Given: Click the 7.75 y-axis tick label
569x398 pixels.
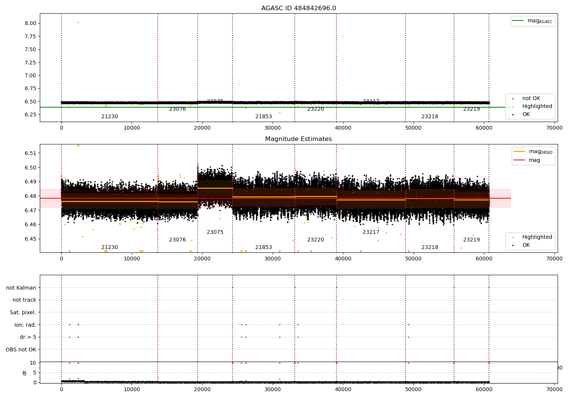Looking at the screenshot, I should pyautogui.click(x=31, y=36).
